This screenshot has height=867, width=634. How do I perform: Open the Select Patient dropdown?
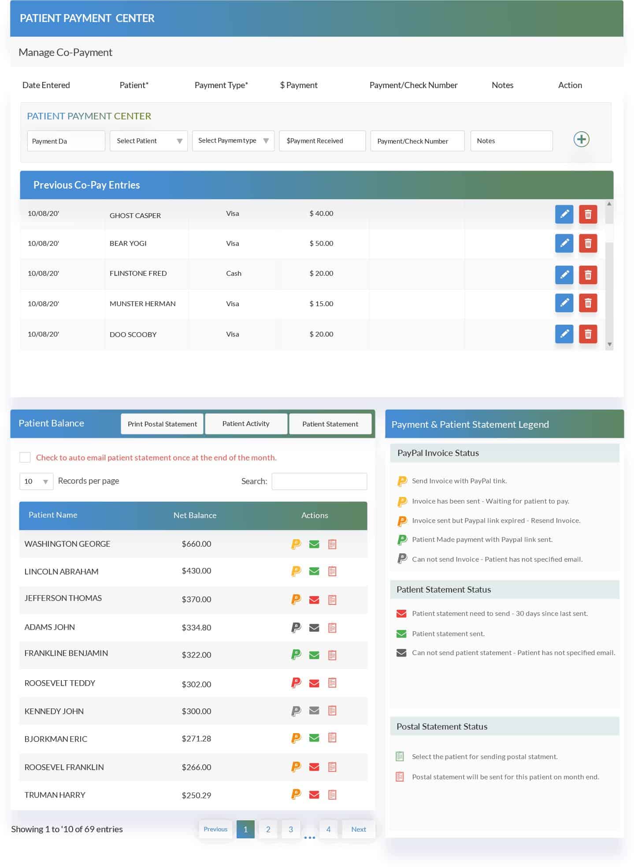[149, 141]
